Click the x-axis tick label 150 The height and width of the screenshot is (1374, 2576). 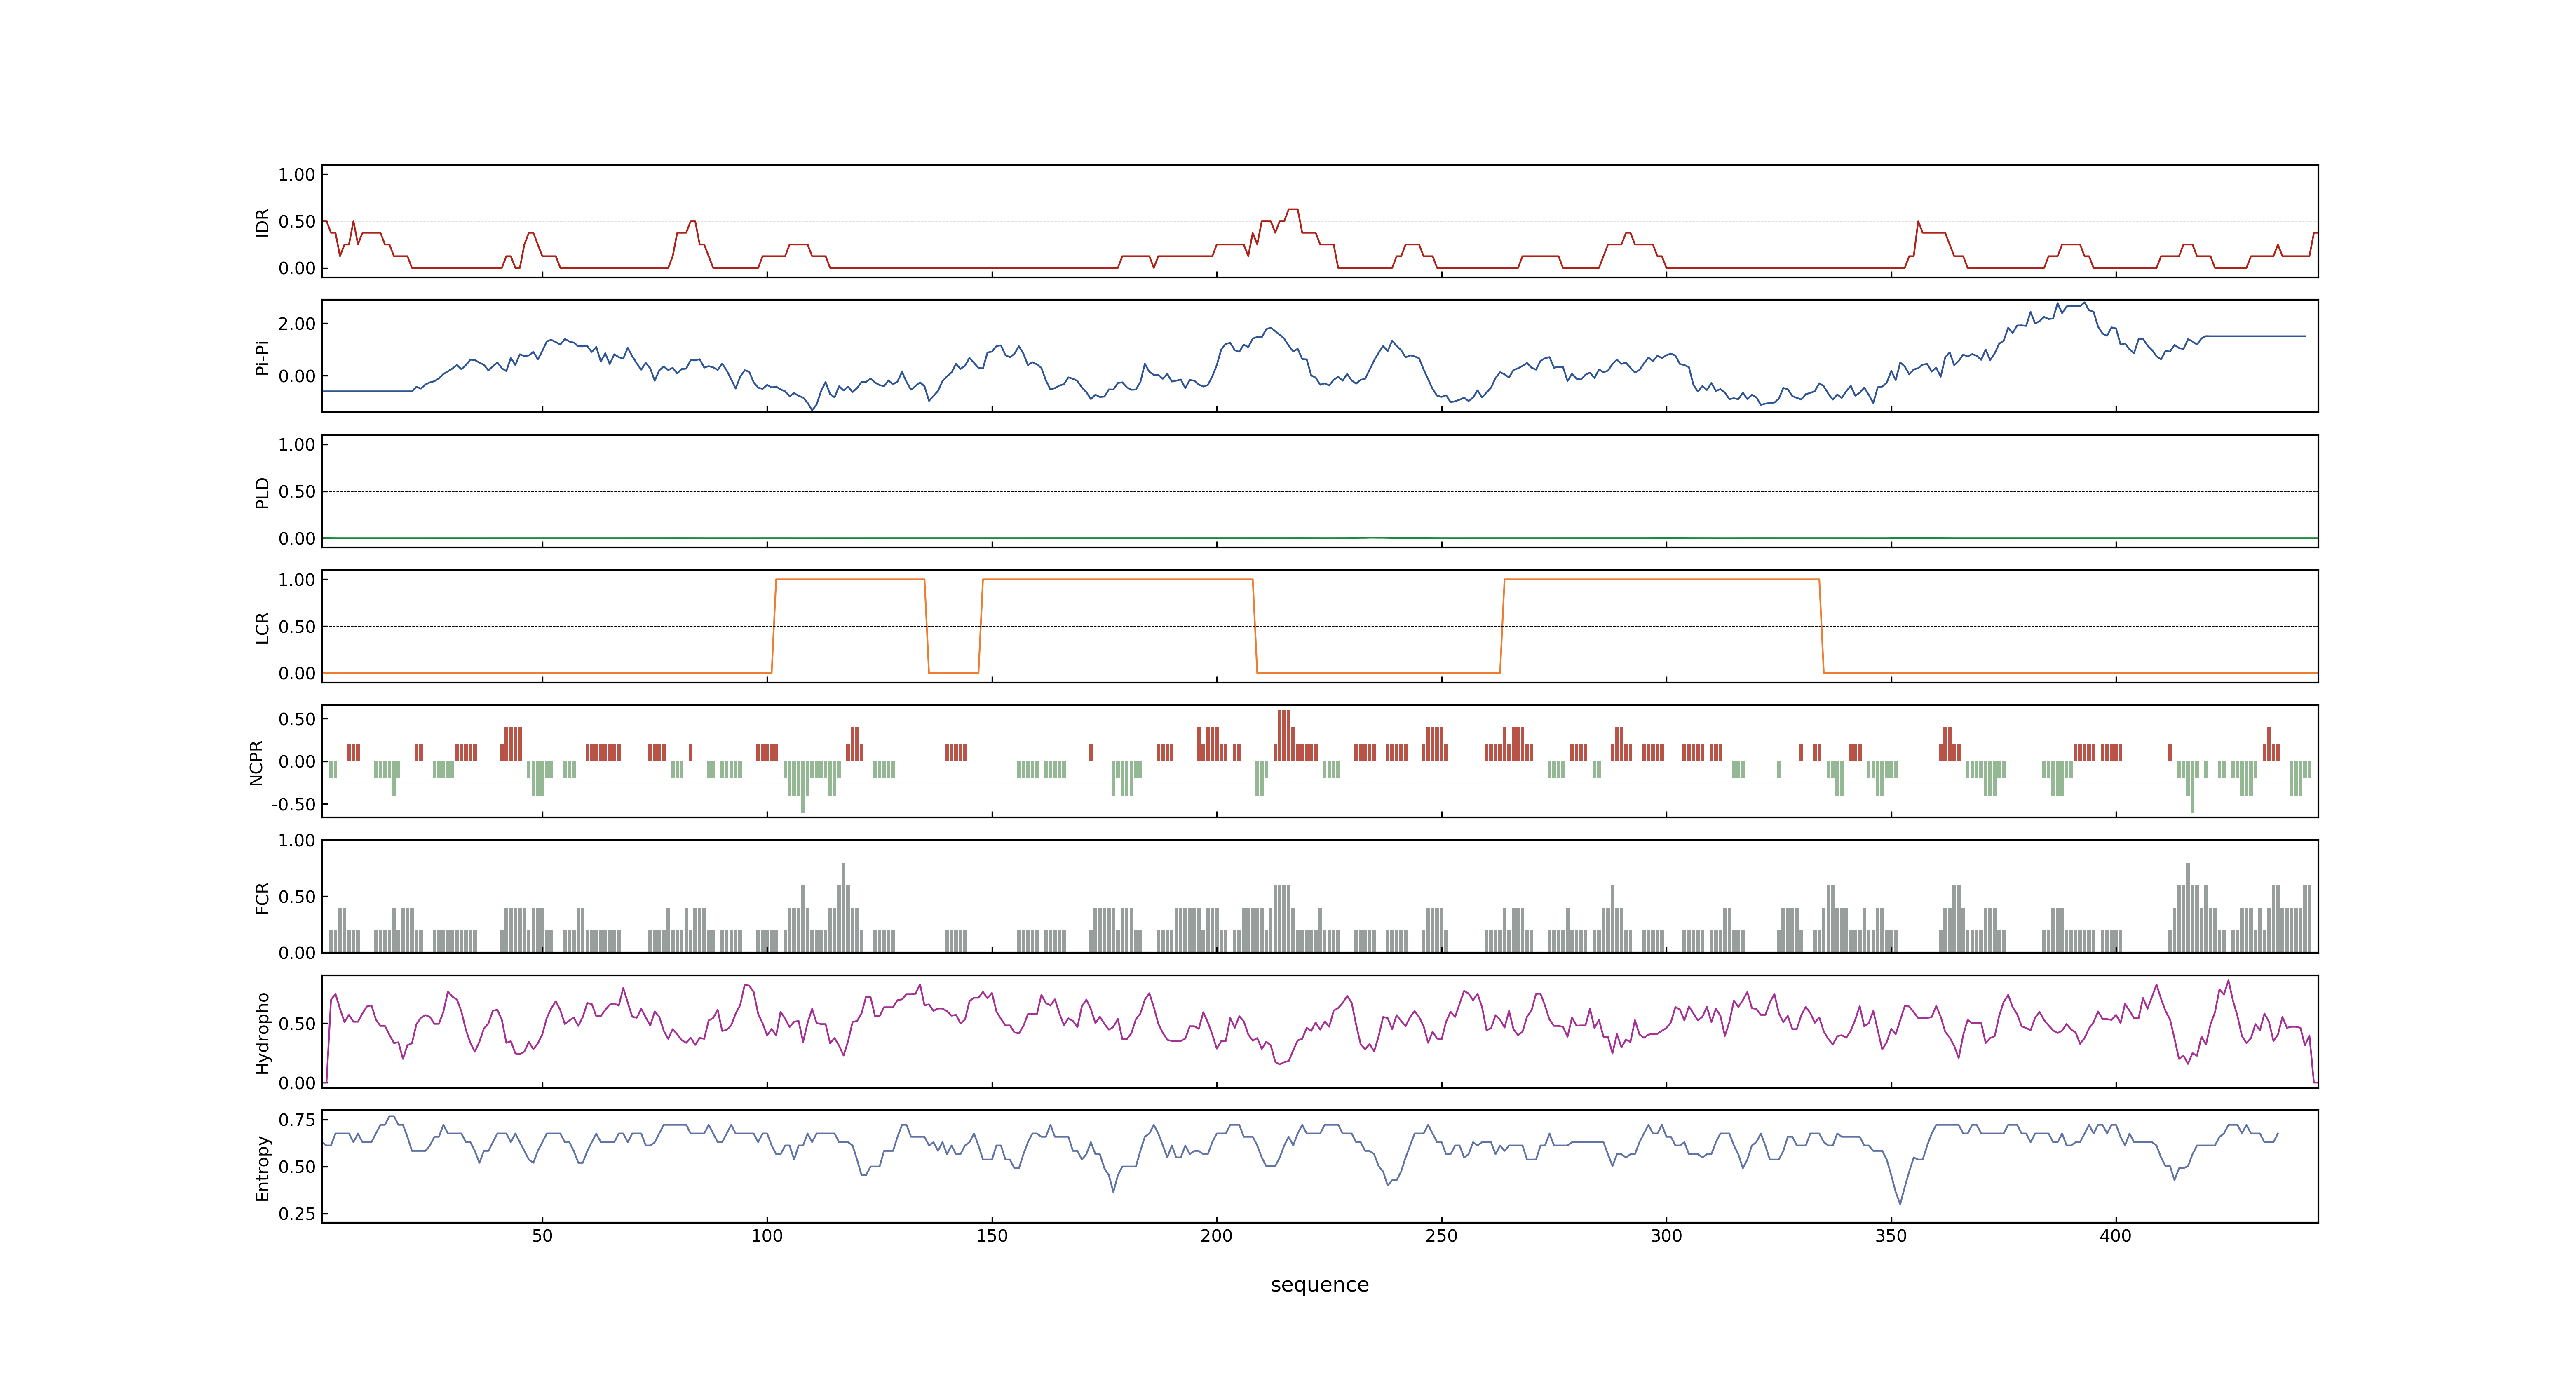point(992,1236)
